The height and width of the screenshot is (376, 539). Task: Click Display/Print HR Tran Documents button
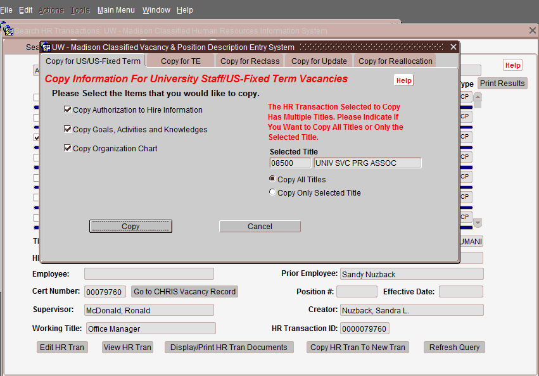229,347
